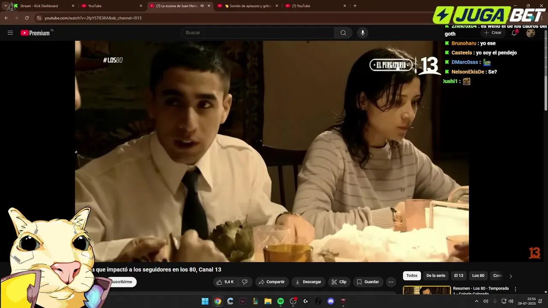The height and width of the screenshot is (308, 548).
Task: Click the Suscribirme button
Action: coord(122,282)
